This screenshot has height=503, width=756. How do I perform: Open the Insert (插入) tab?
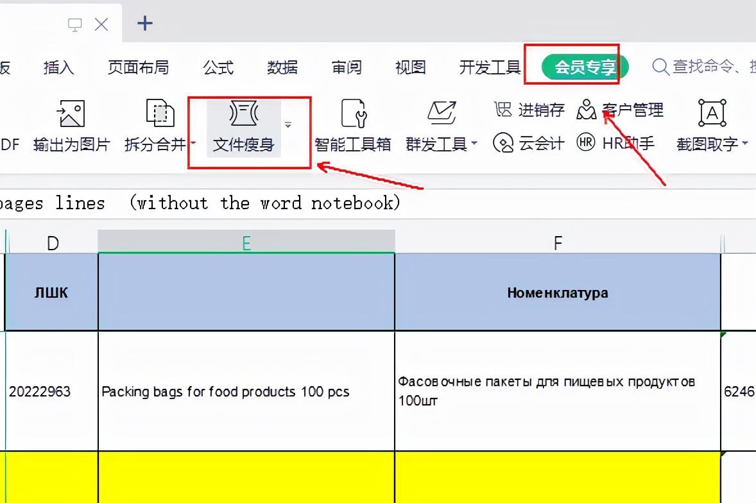click(58, 67)
